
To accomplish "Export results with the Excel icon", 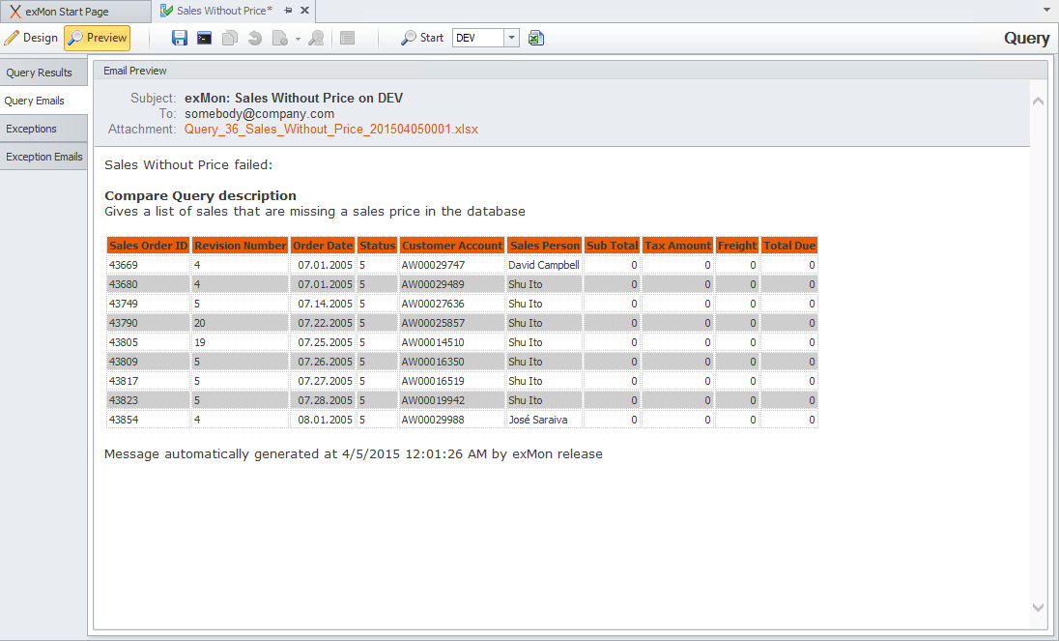I will tap(536, 38).
